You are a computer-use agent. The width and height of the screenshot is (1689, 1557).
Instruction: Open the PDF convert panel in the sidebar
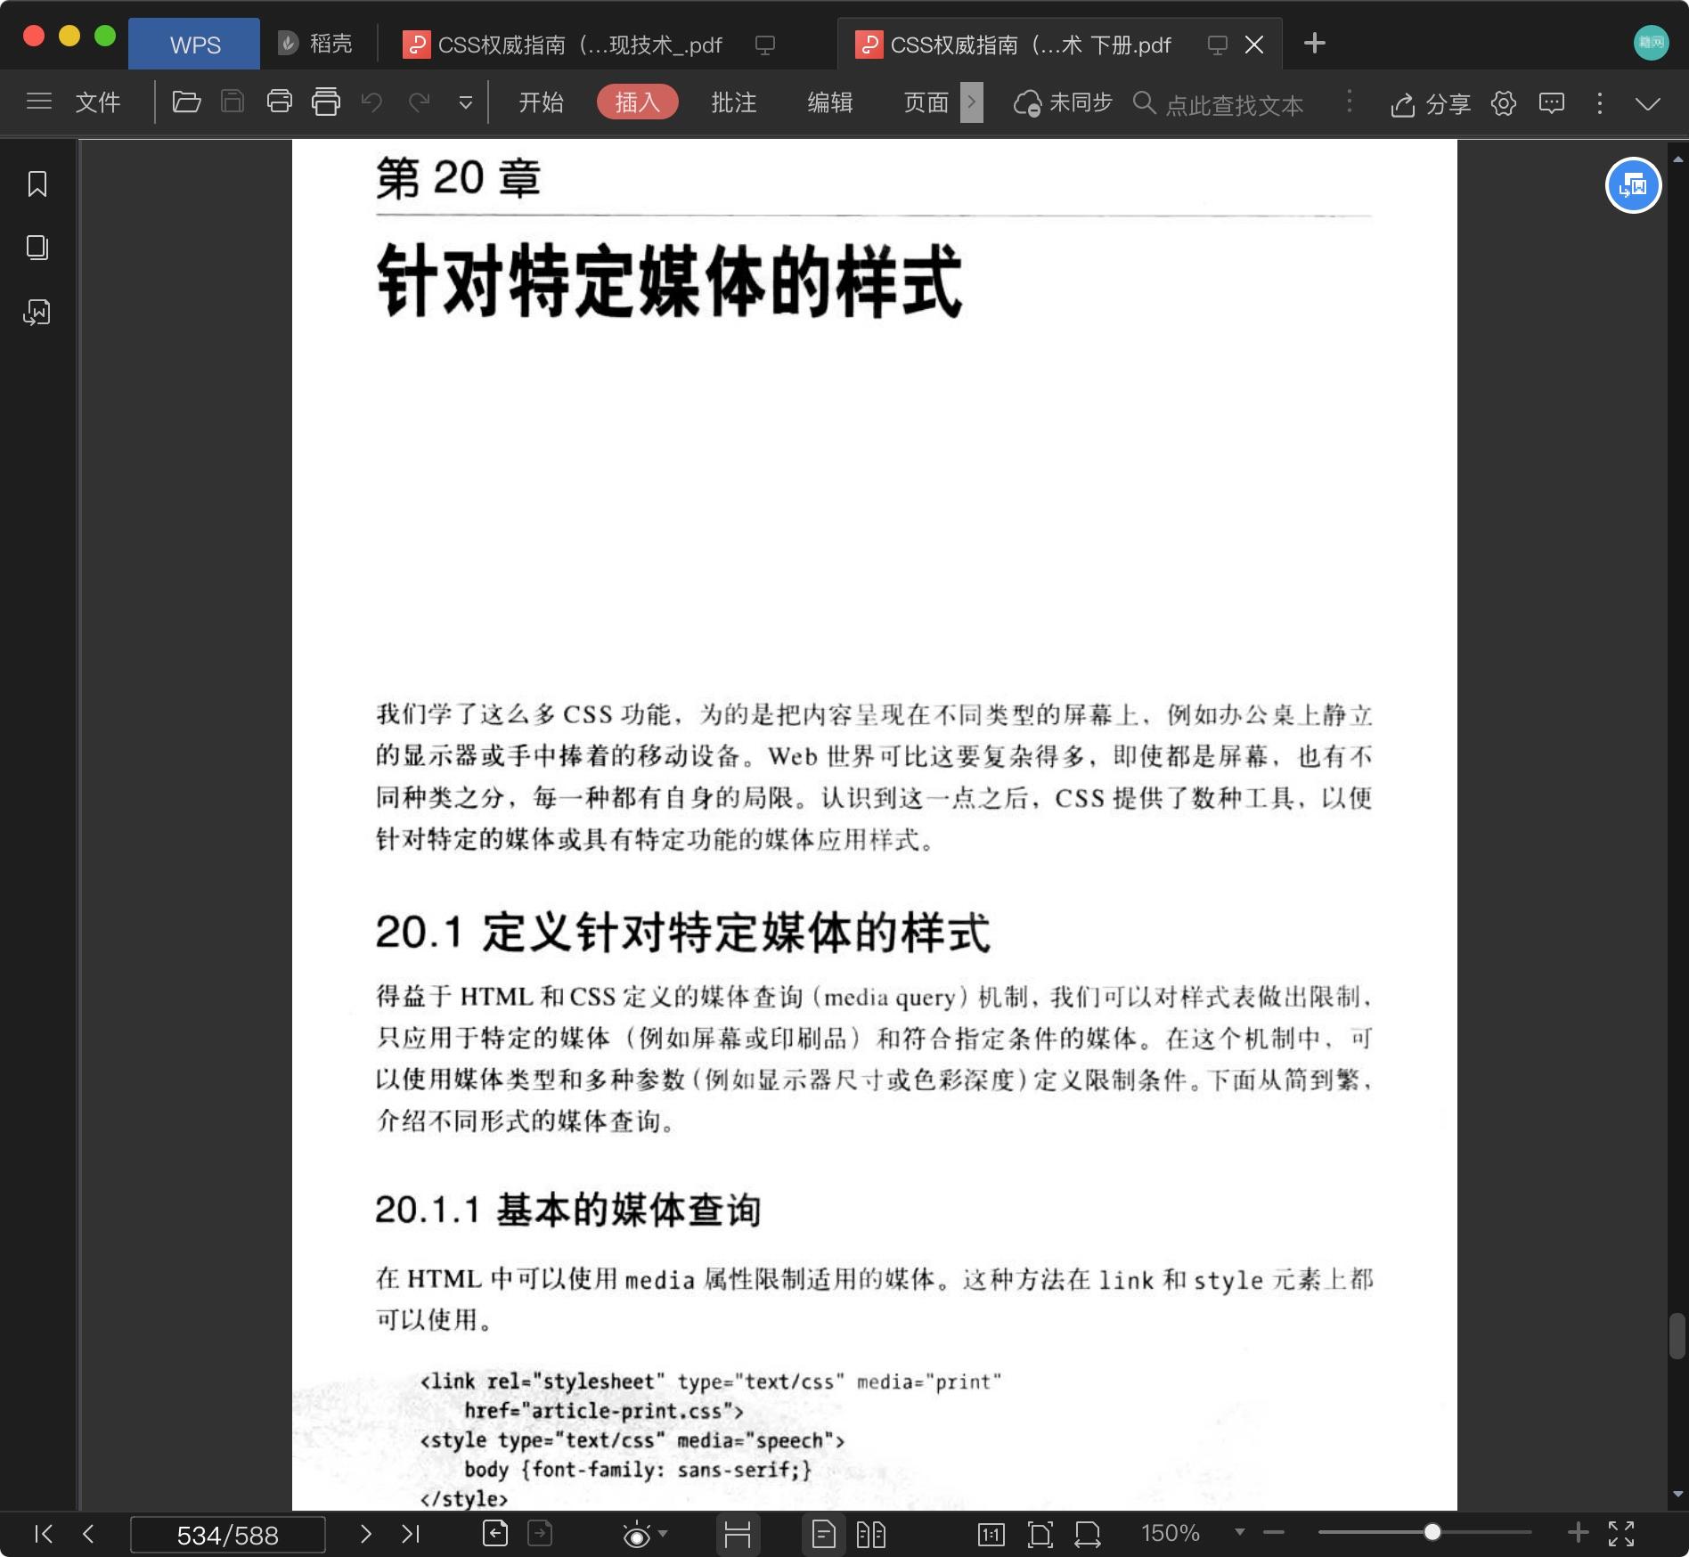coord(37,312)
